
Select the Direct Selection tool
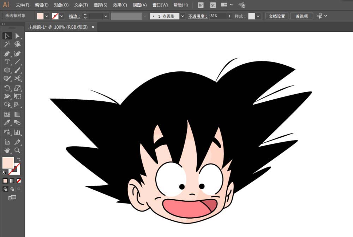tap(17, 36)
